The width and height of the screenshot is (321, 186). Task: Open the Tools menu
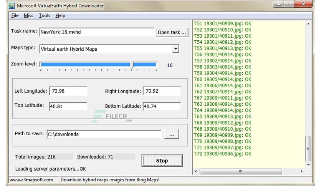pyautogui.click(x=45, y=16)
